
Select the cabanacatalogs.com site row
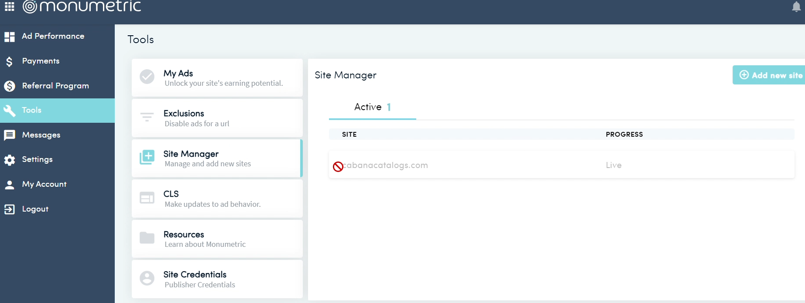click(562, 165)
